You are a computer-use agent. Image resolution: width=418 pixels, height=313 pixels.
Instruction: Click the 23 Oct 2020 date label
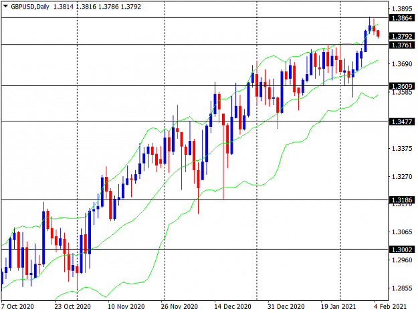tap(72, 306)
